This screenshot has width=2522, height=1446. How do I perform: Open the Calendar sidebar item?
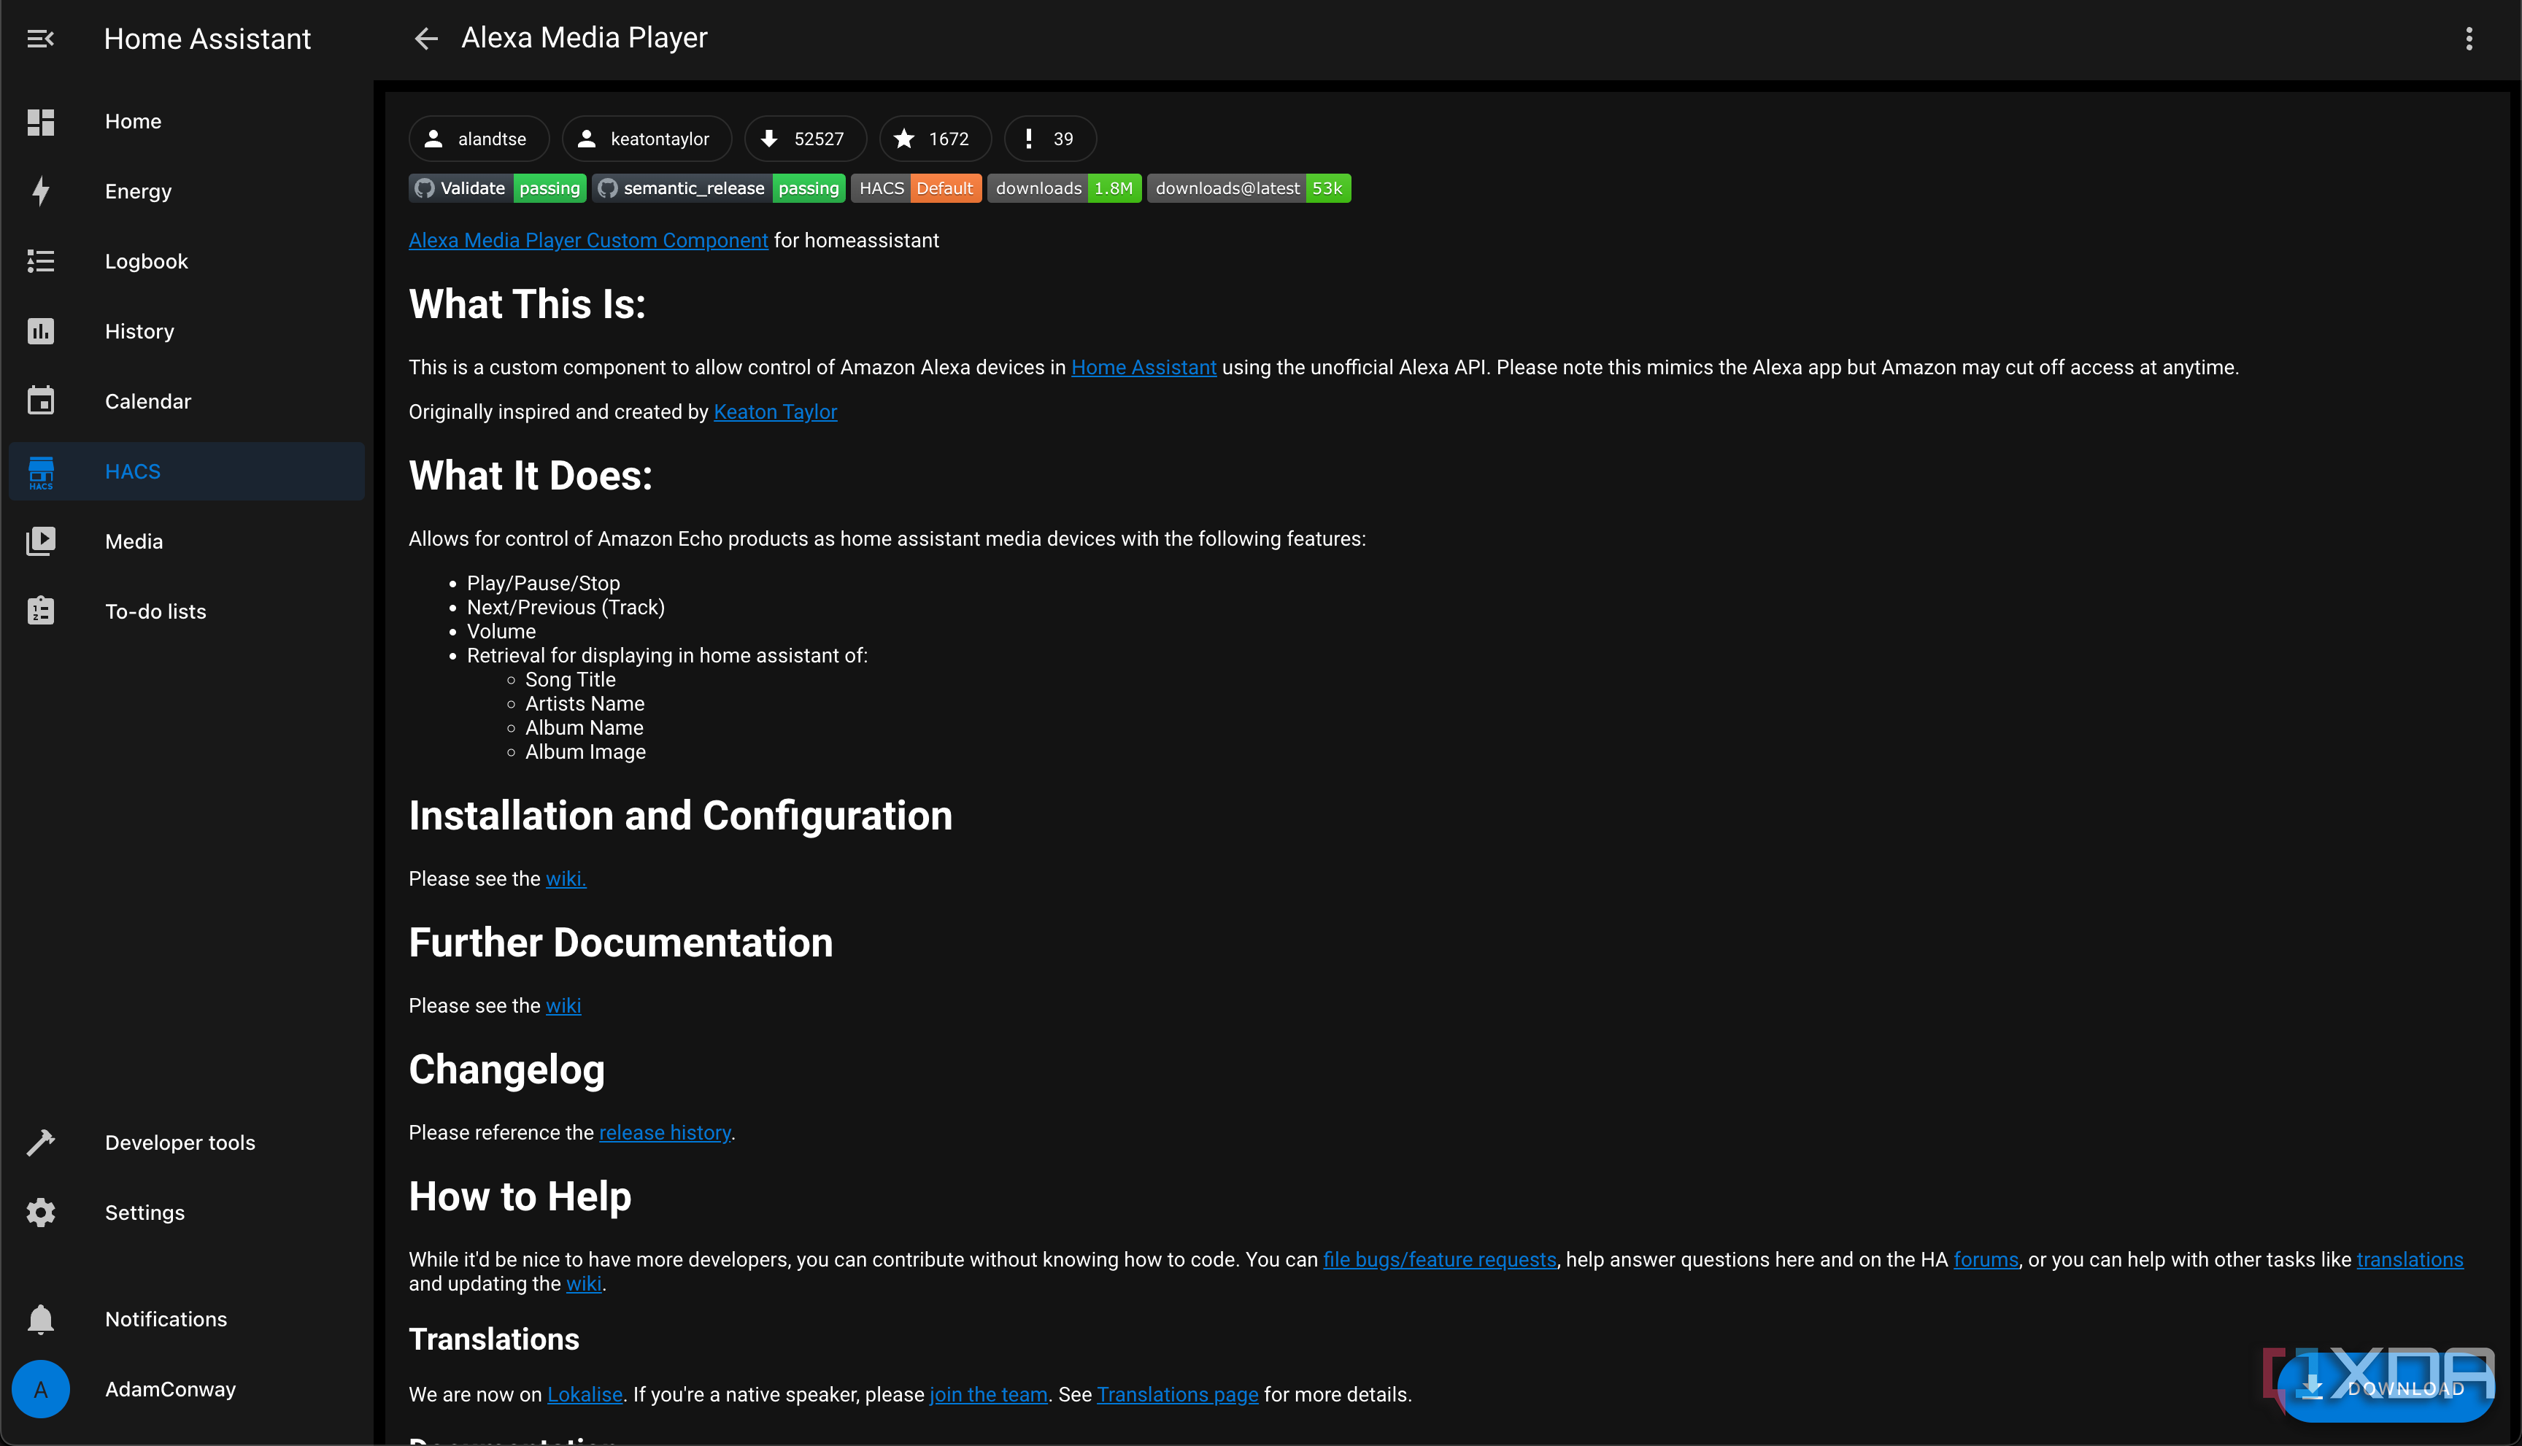pos(187,401)
